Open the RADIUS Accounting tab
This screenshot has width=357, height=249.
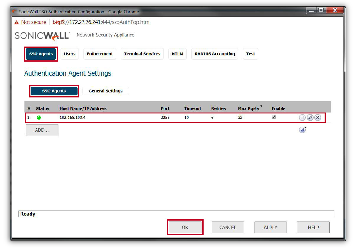click(x=215, y=54)
